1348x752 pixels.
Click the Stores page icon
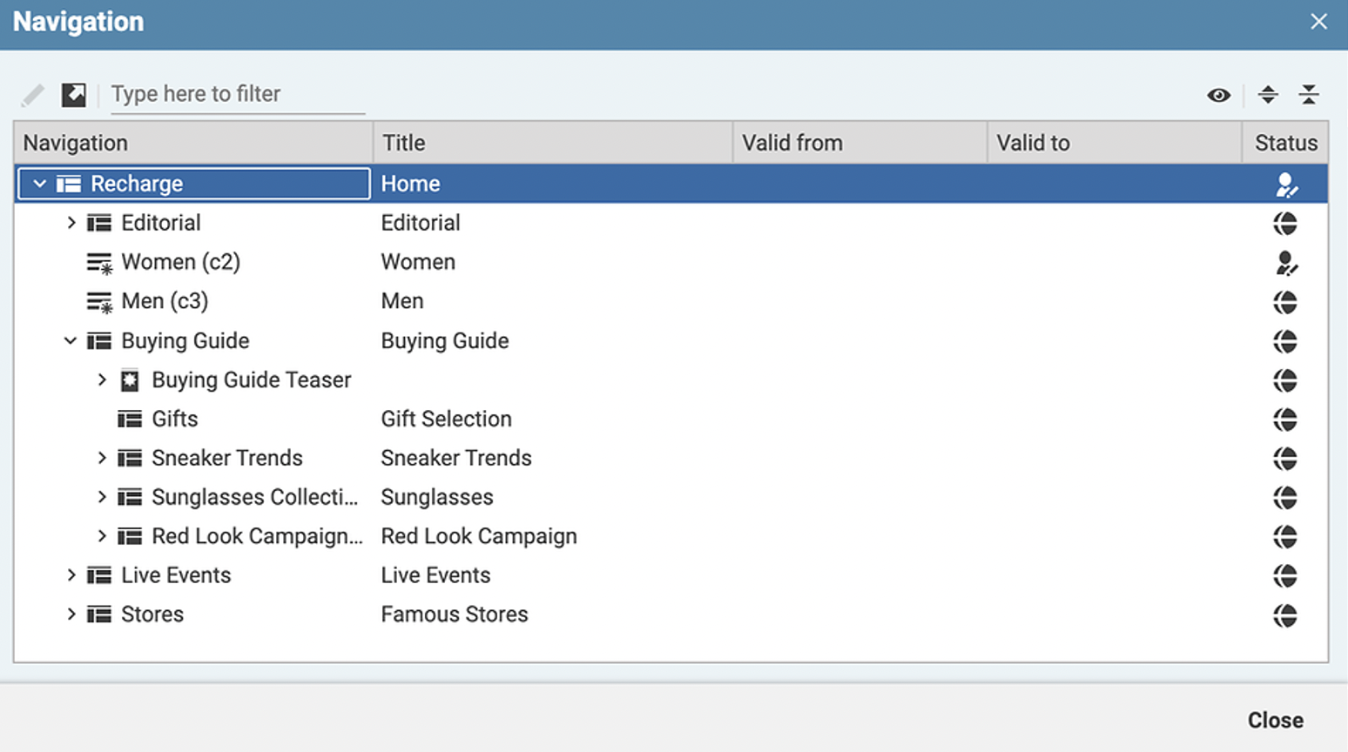[99, 614]
